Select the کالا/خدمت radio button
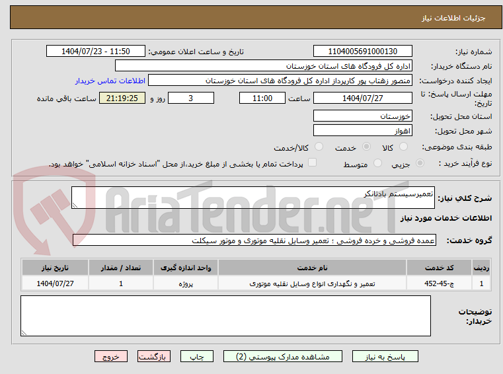 [x=319, y=147]
